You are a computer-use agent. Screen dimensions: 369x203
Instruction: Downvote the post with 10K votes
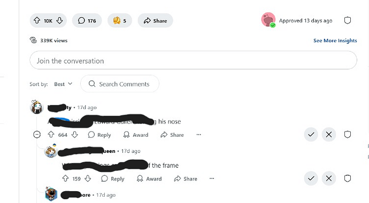pos(59,20)
